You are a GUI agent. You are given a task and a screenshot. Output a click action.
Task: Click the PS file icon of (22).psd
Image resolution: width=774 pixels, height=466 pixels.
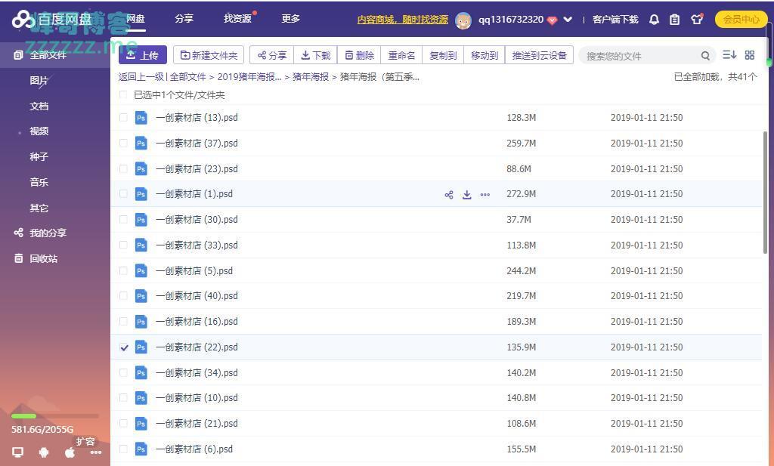click(141, 347)
